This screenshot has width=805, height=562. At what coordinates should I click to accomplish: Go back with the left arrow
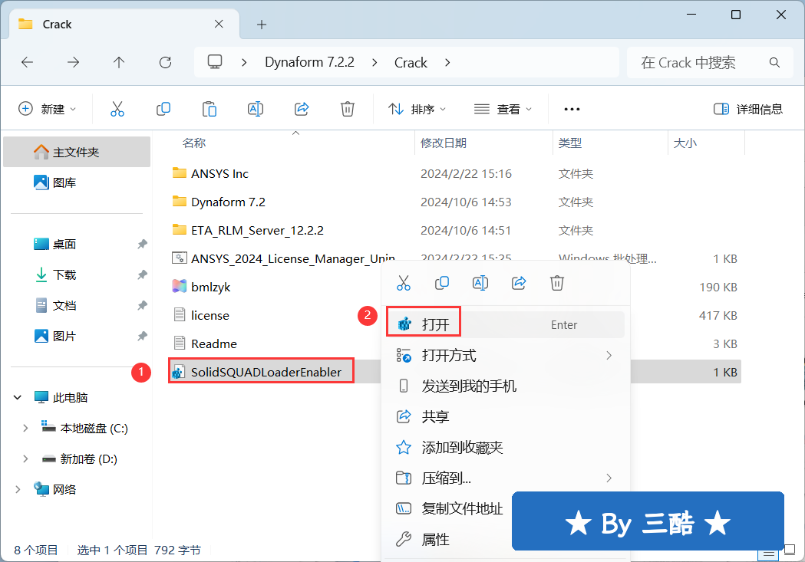point(27,63)
